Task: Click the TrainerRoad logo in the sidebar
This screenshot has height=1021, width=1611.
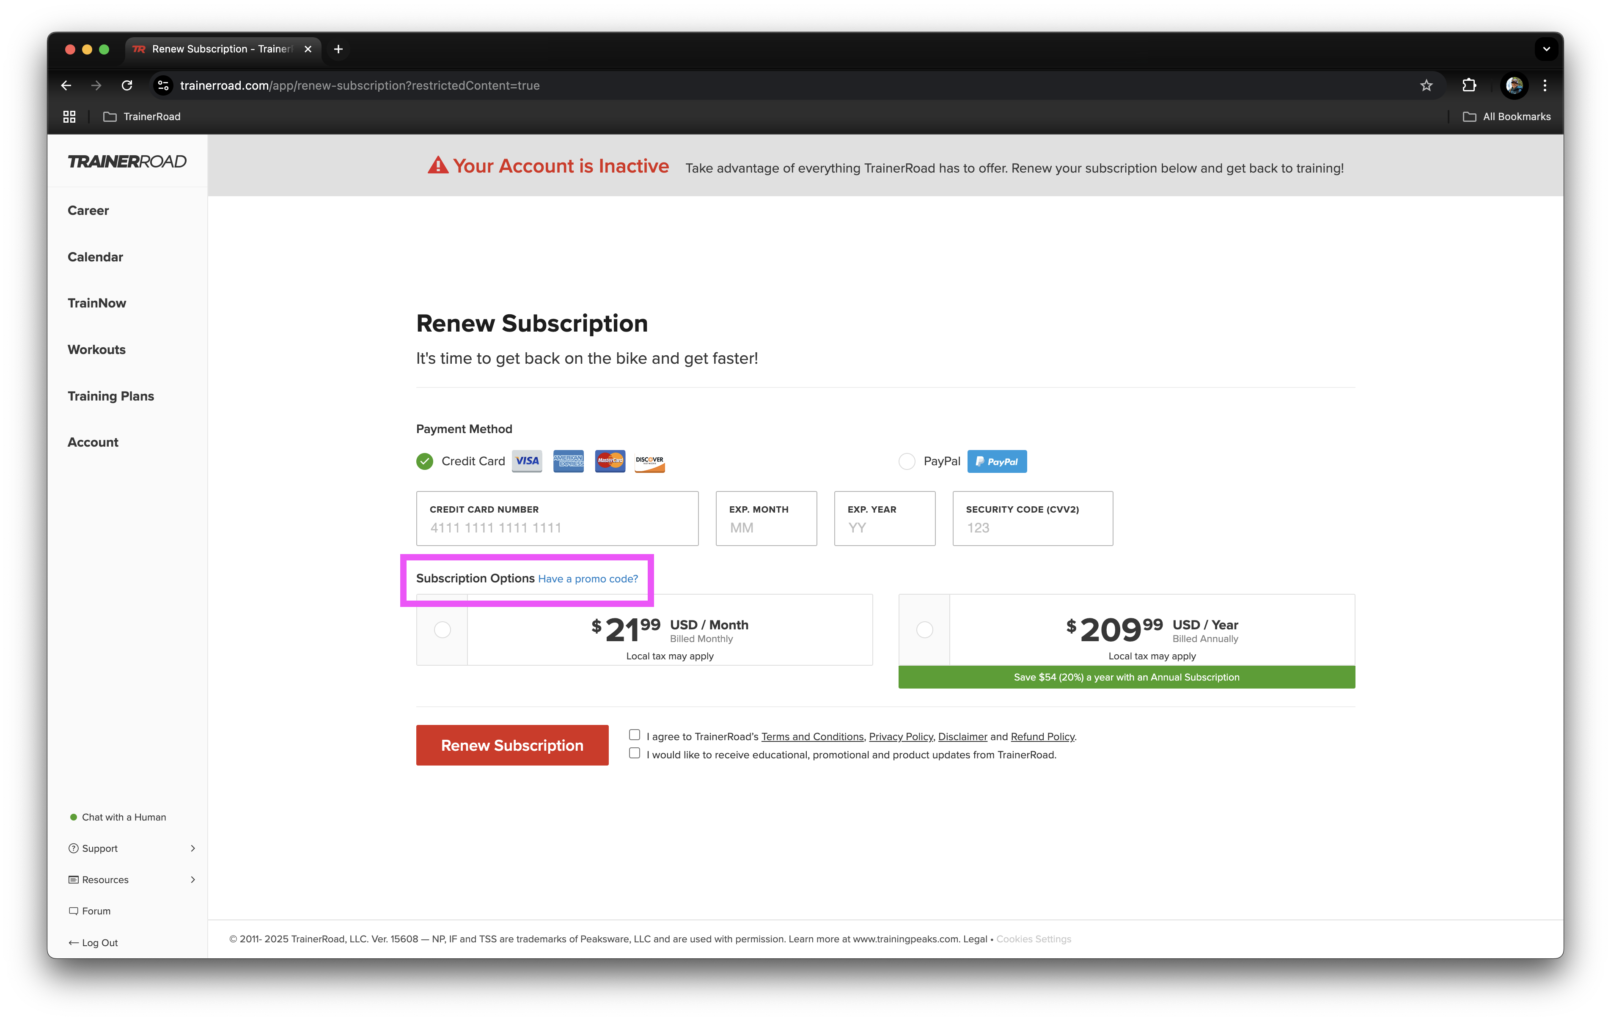Action: click(x=127, y=161)
